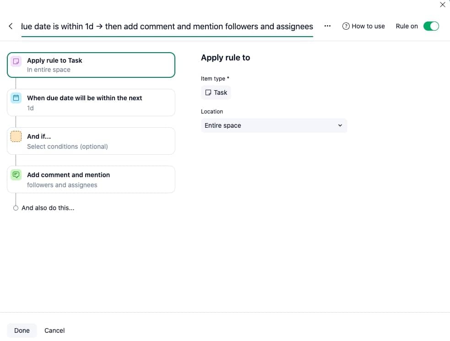Screen dimensions: 450x341
Task: Select the When due date trigger step
Action: tap(91, 103)
